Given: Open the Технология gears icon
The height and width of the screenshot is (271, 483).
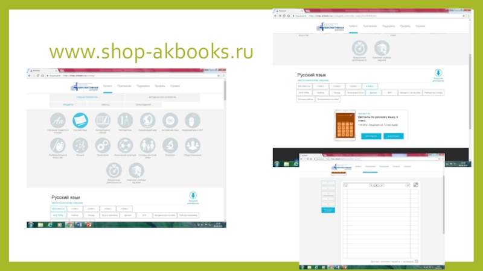Looking at the screenshot, I should (103, 145).
